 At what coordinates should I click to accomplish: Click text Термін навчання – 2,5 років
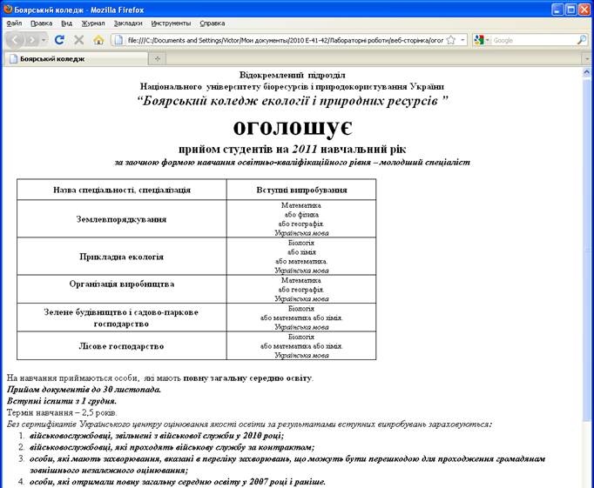click(x=62, y=412)
